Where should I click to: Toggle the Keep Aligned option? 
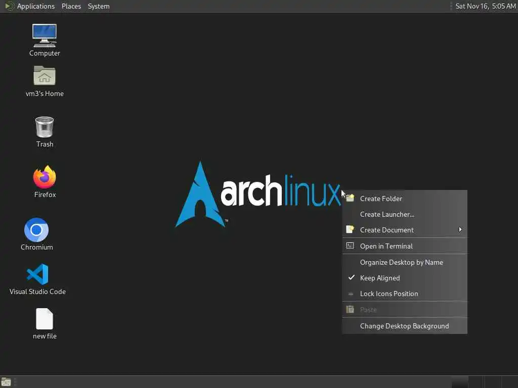click(405, 278)
